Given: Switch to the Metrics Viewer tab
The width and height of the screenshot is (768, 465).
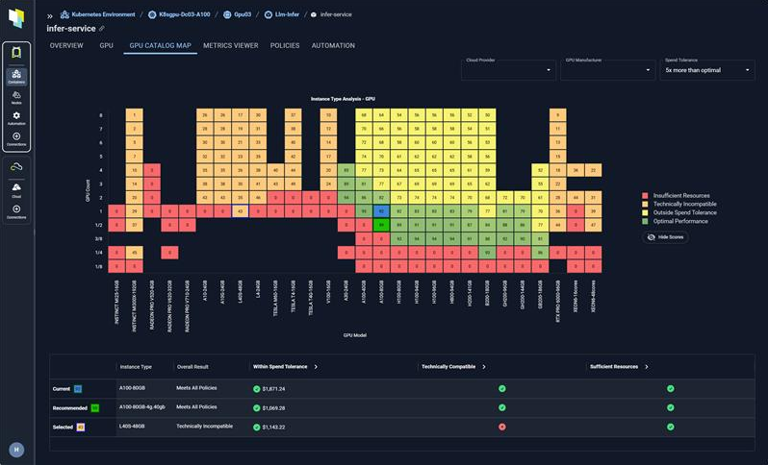Looking at the screenshot, I should 231,45.
